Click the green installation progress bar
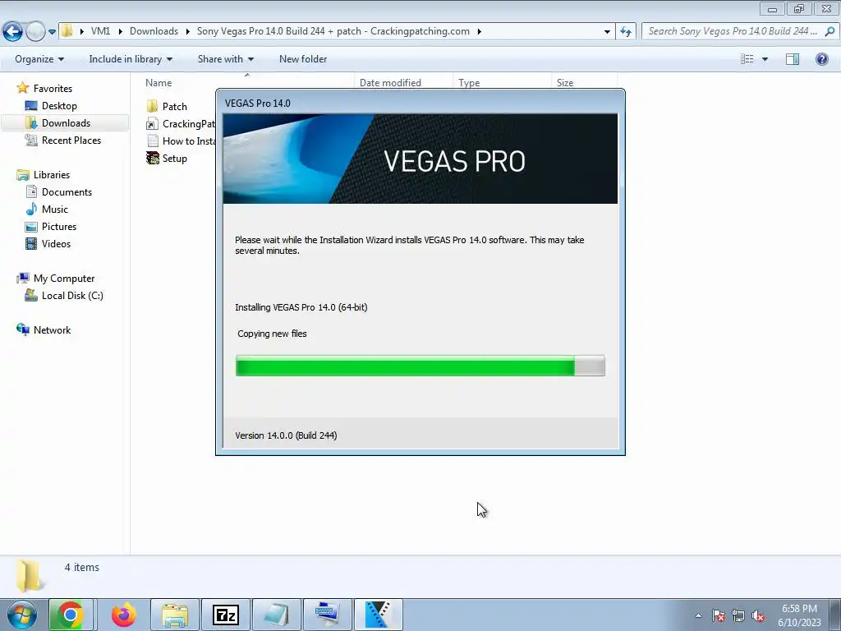 tap(420, 366)
